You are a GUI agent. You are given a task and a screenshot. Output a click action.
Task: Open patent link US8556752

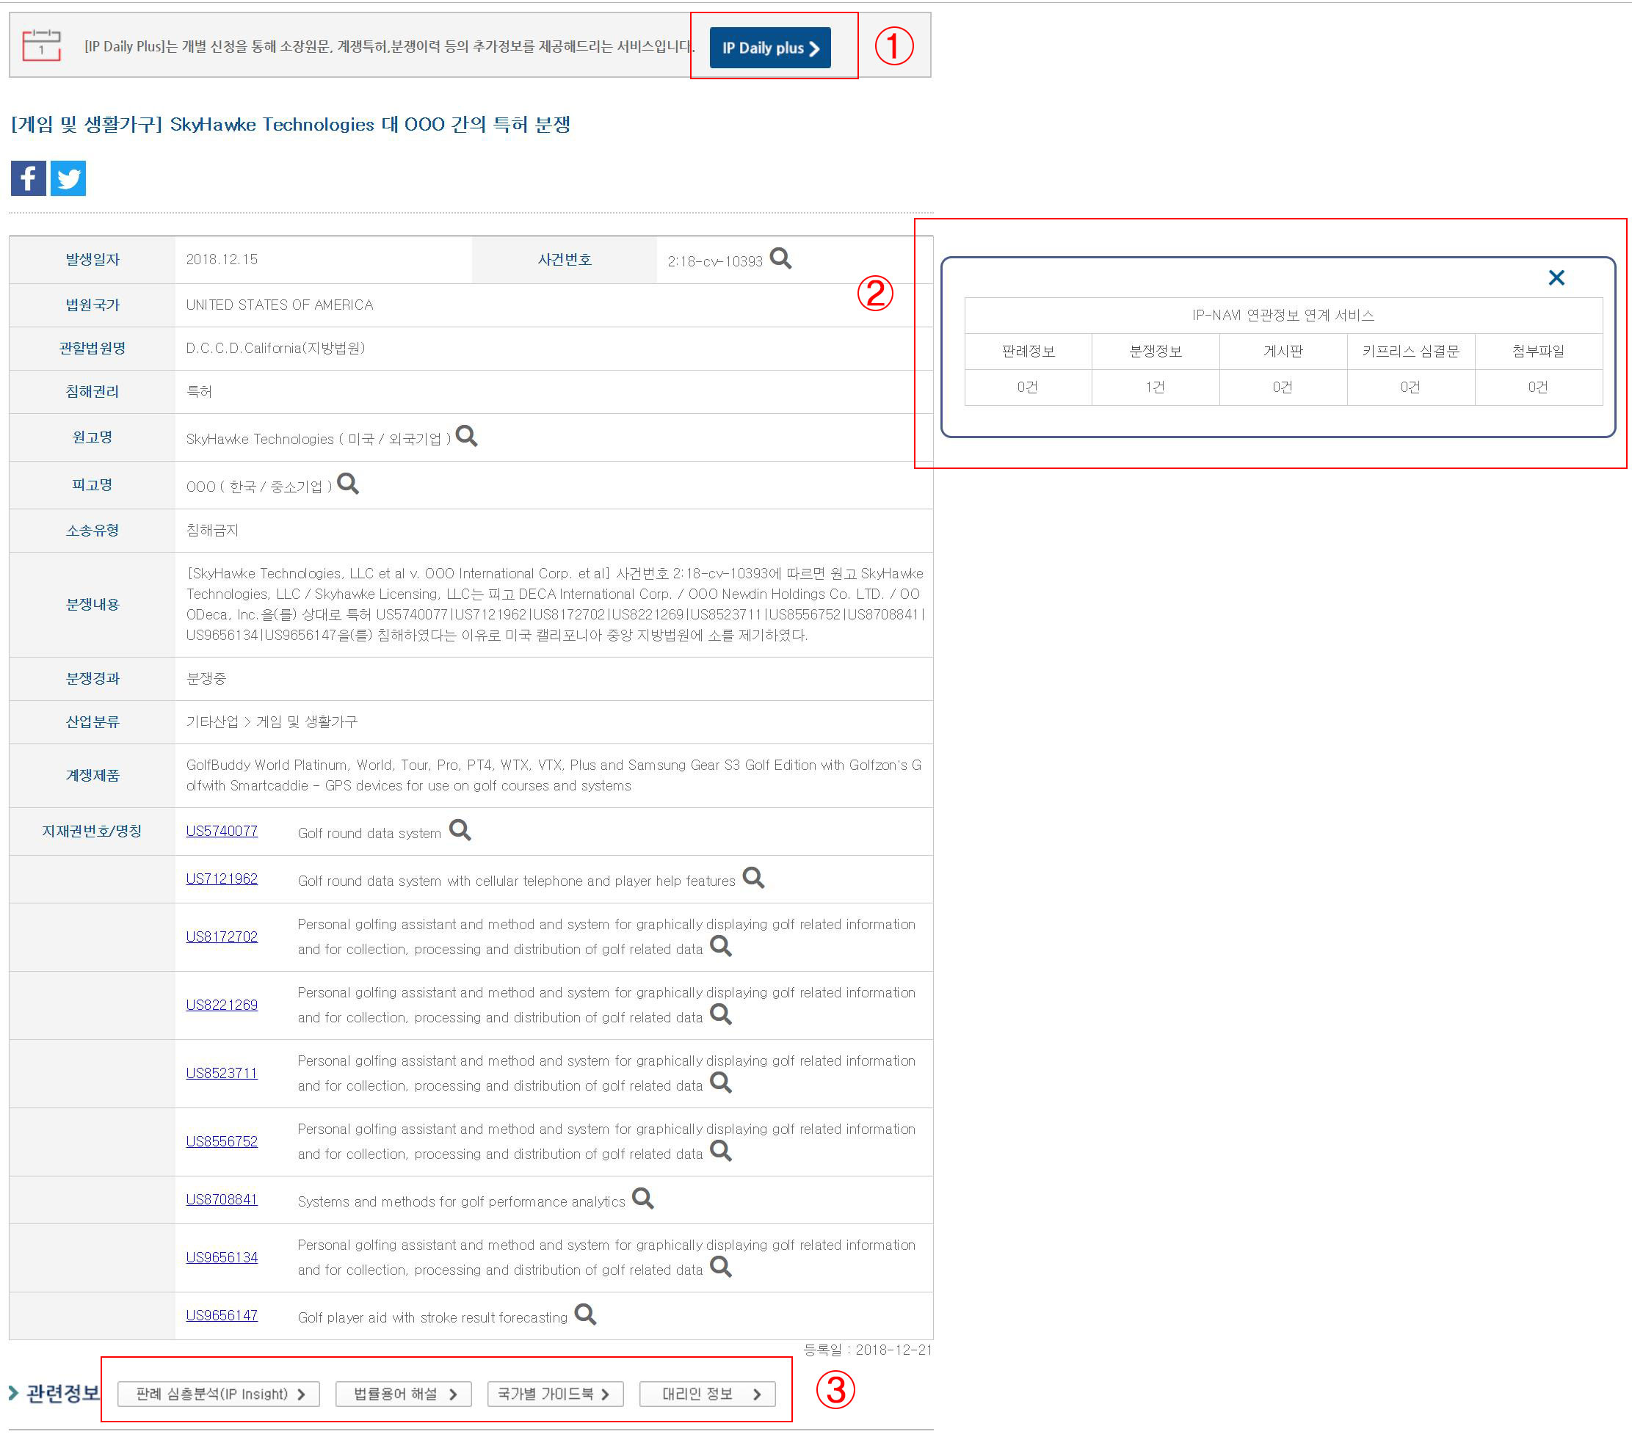222,1142
